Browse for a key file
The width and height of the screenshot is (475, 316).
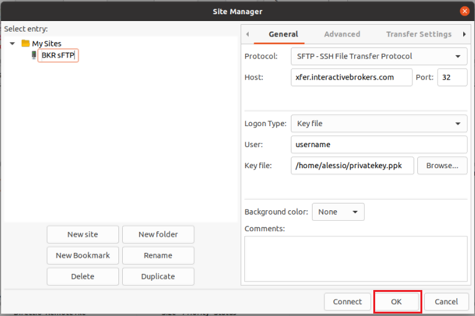pos(442,166)
